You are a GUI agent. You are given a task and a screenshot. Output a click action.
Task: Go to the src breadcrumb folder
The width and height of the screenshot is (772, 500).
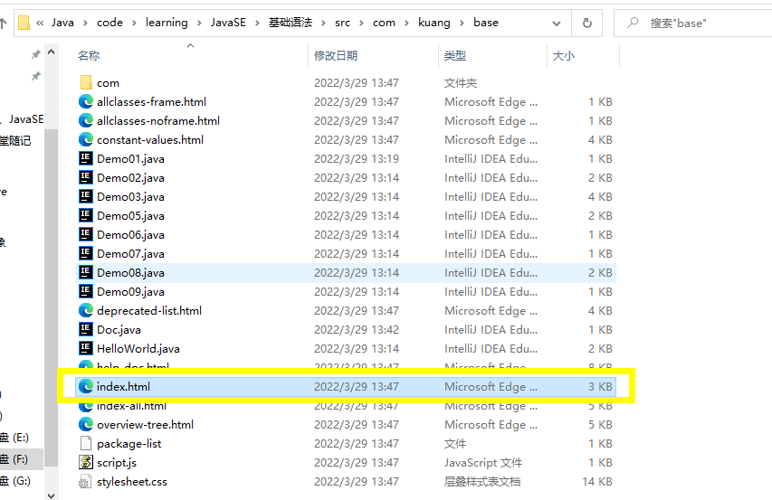tap(342, 23)
